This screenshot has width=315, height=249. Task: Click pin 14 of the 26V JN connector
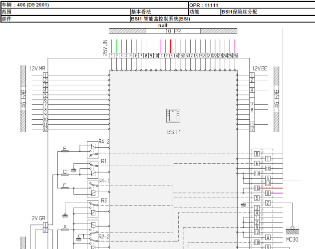176,55
